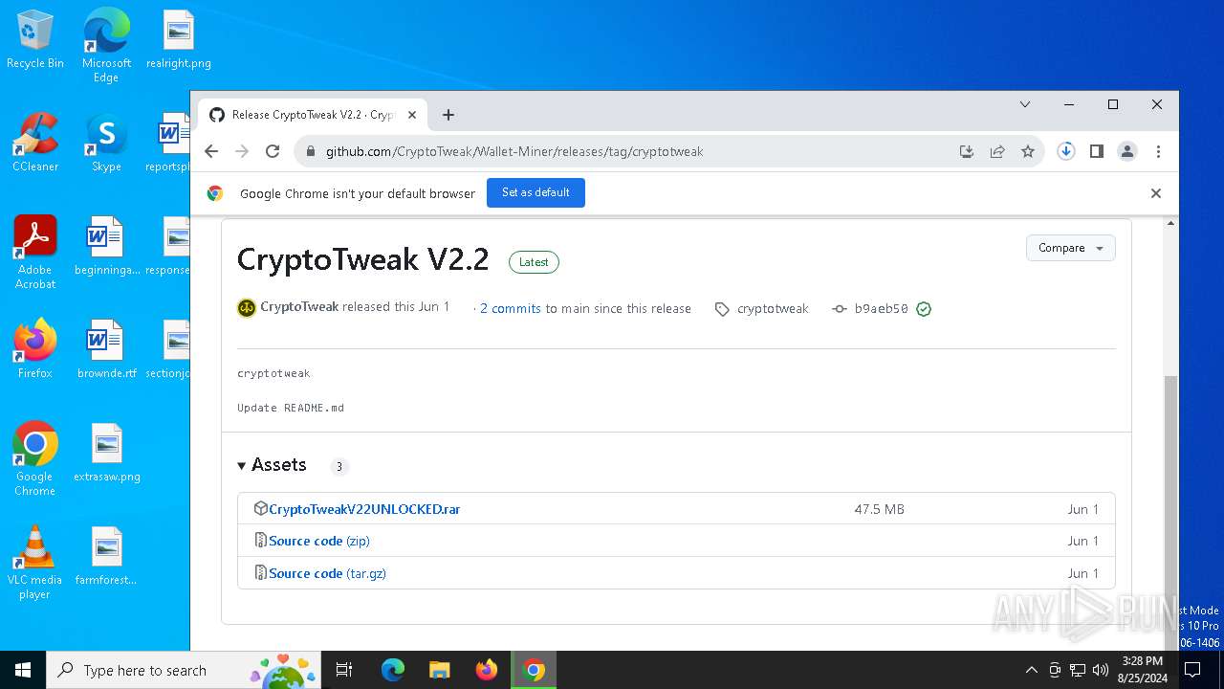Open volume control in tray

pyautogui.click(x=1101, y=670)
